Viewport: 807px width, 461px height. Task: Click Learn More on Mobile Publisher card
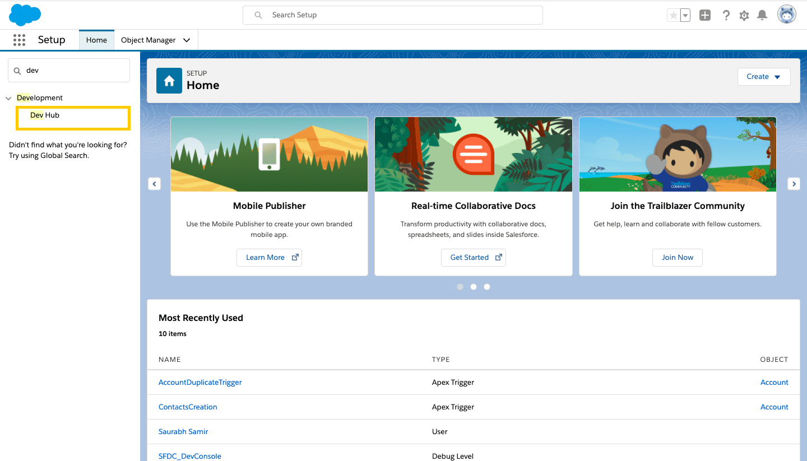coord(269,257)
